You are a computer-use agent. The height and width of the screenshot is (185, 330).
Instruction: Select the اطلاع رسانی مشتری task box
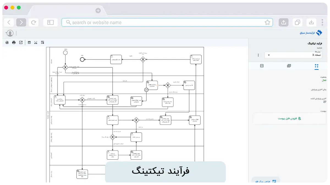tap(195, 120)
